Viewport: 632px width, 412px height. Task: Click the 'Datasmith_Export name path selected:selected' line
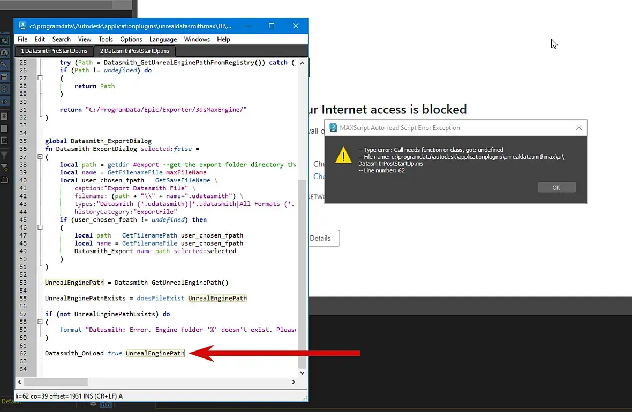point(155,251)
